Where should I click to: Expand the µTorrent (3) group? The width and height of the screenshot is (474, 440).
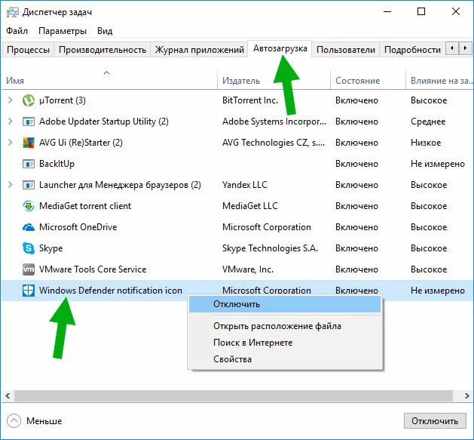point(10,100)
